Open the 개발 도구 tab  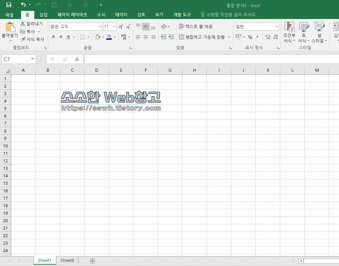182,15
